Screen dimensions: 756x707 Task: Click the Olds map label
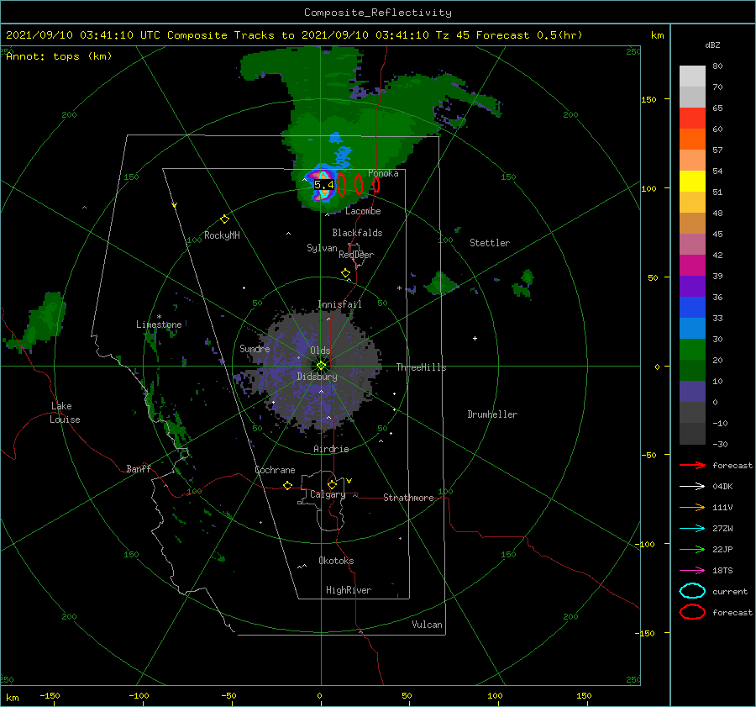coord(320,351)
